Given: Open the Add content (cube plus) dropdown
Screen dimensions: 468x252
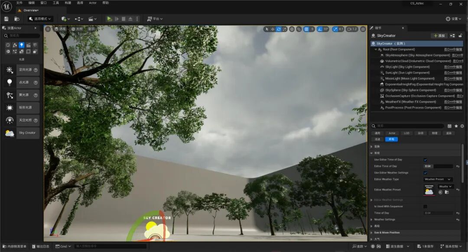Looking at the screenshot, I should click(65, 19).
